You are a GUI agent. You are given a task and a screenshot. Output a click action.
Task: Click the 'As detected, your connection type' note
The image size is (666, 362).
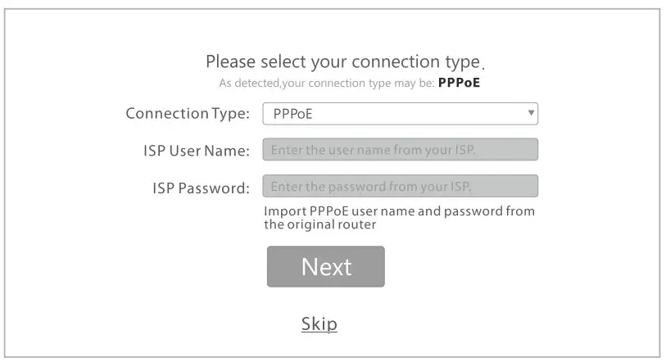tap(327, 83)
